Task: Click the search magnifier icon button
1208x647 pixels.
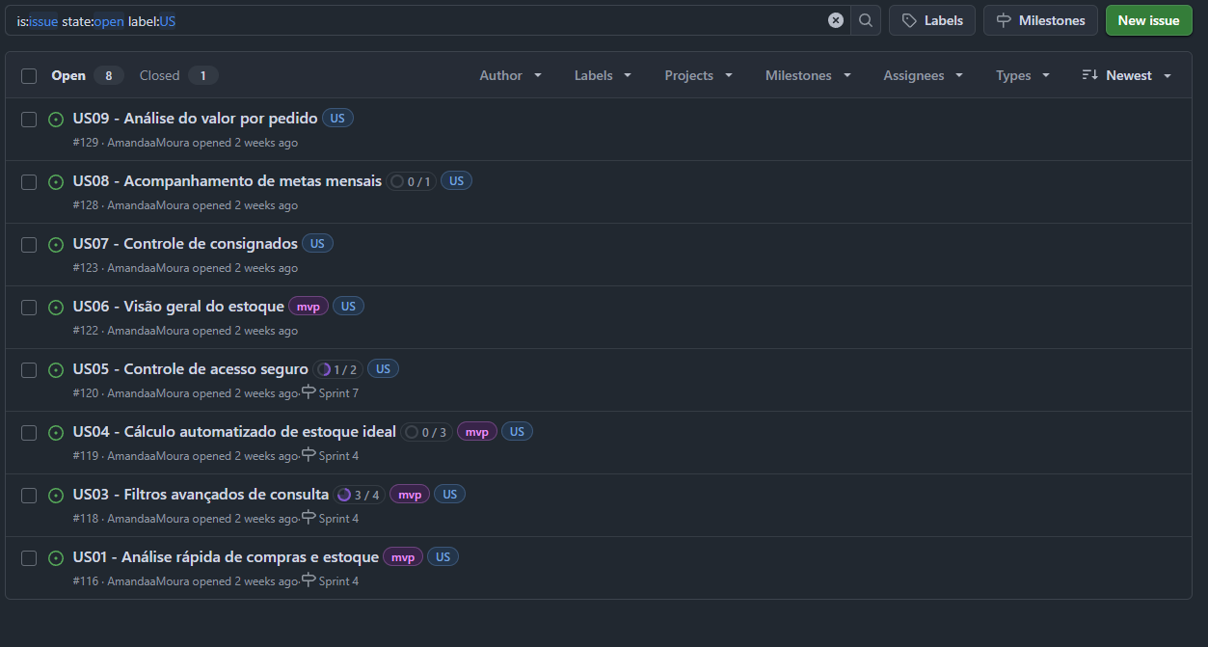Action: [x=866, y=20]
